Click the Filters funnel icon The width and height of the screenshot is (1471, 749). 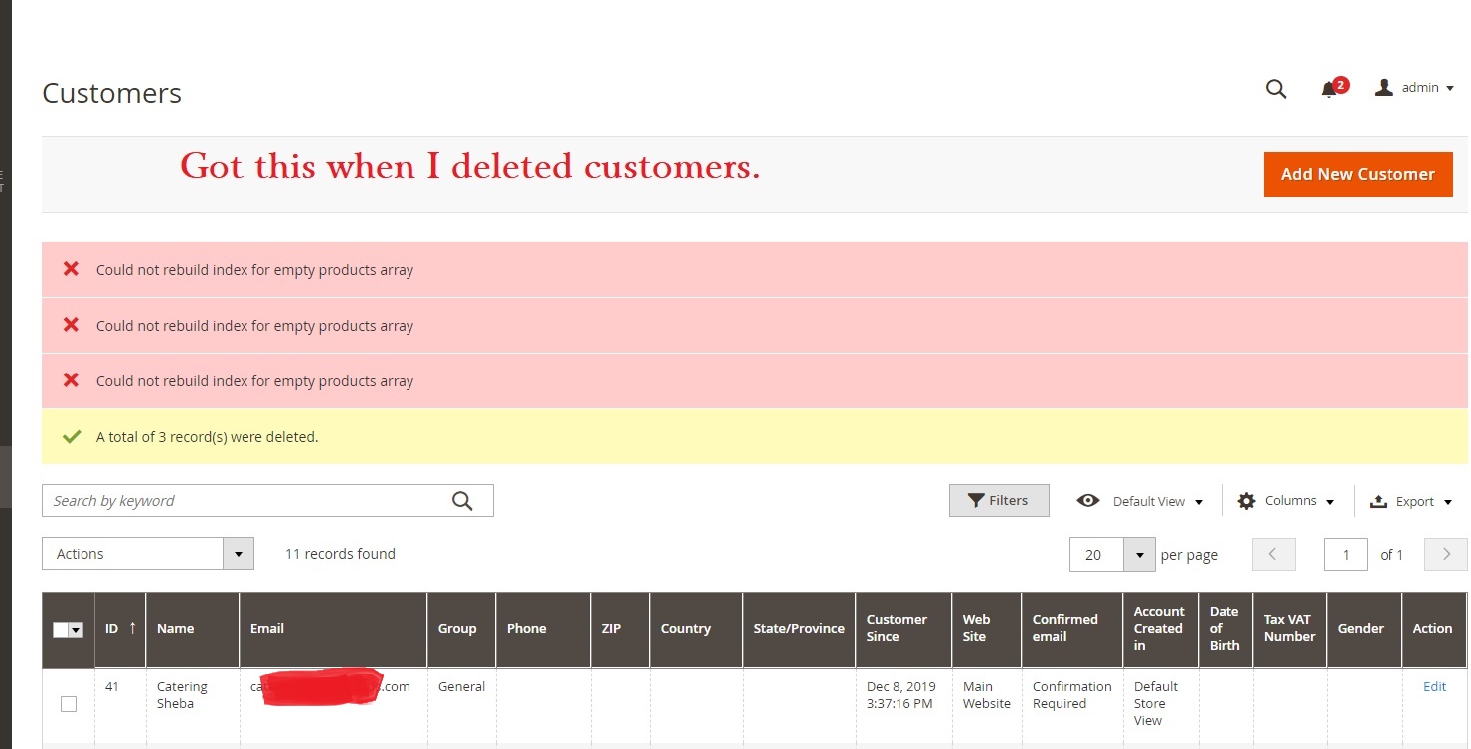click(977, 500)
